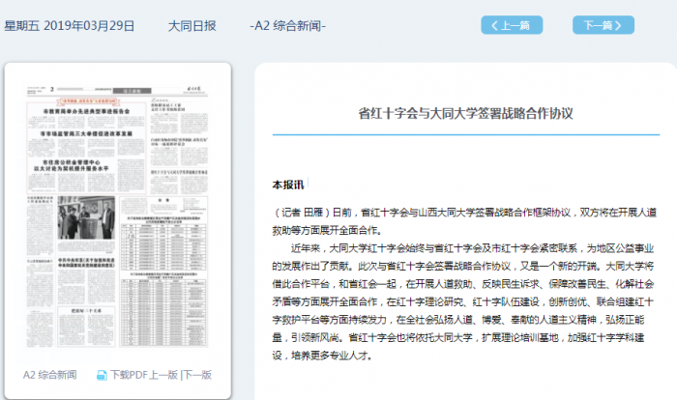Viewport: 677px width, 400px height.
Task: Go to previous page 上一版
Action: (163, 375)
